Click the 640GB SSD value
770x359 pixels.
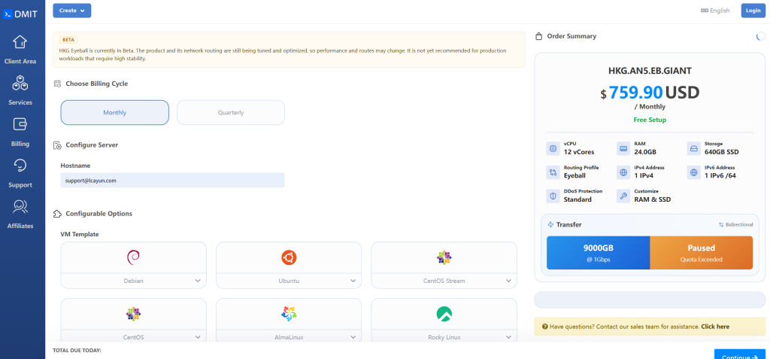click(x=721, y=152)
